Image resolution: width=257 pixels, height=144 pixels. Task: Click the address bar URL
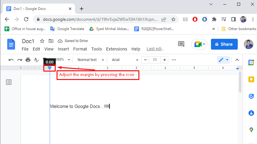100,19
